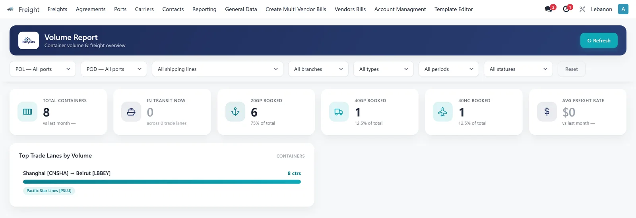Screen dimensions: 636x218
Task: Open the user avatar A menu
Action: pos(623,9)
